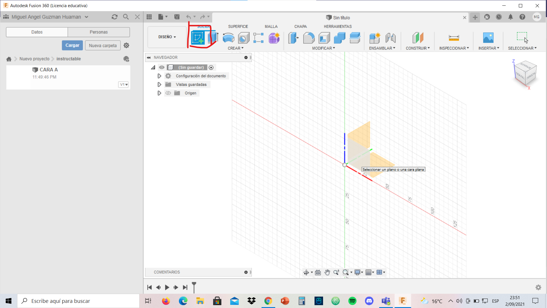Switch to the CHAPA tab

click(301, 27)
